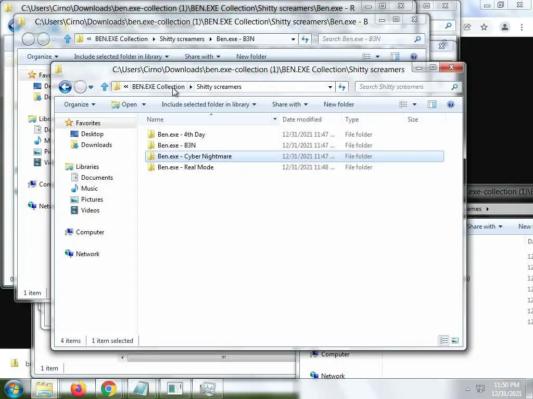Click Shitty screamers breadcrumb in B3N window
This screenshot has height=399, width=533.
click(x=182, y=39)
